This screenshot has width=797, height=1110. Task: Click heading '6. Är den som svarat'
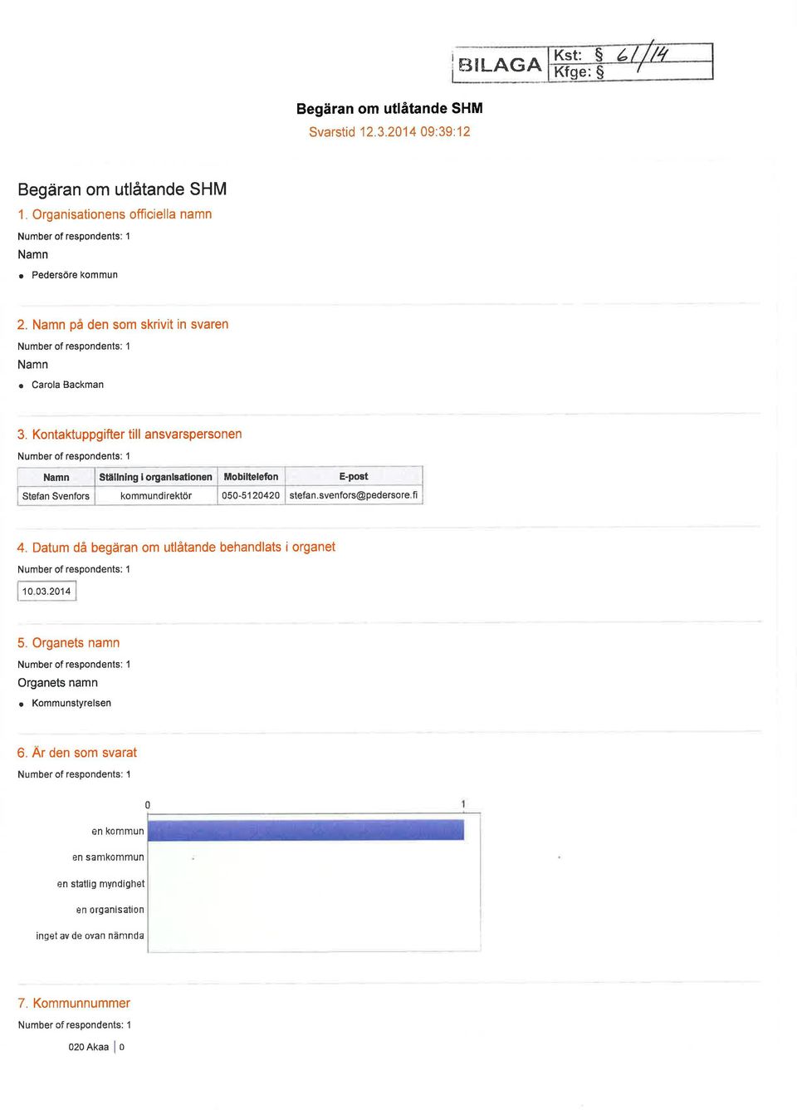(x=77, y=752)
